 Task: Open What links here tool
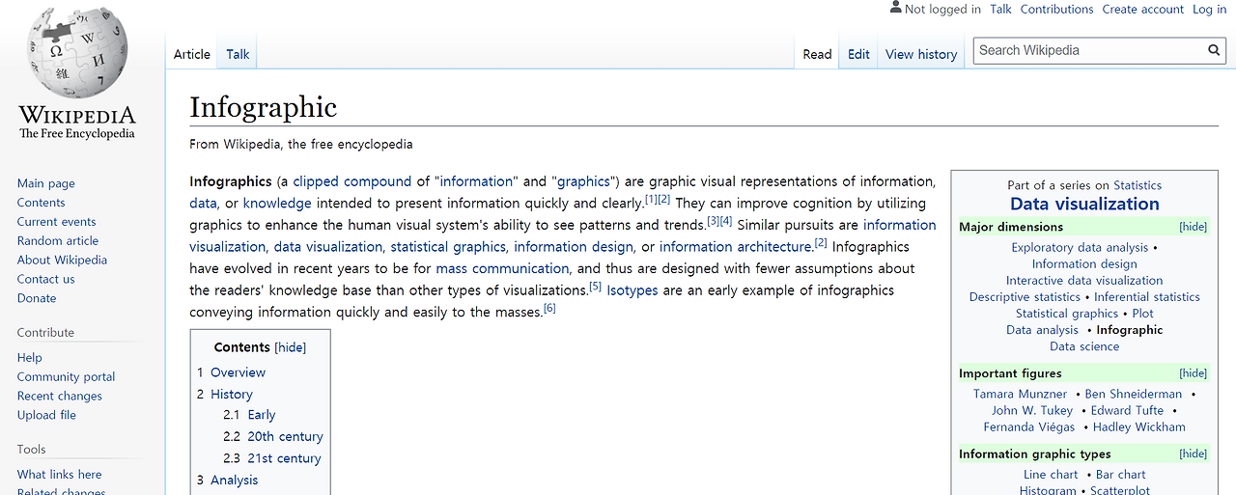click(59, 475)
